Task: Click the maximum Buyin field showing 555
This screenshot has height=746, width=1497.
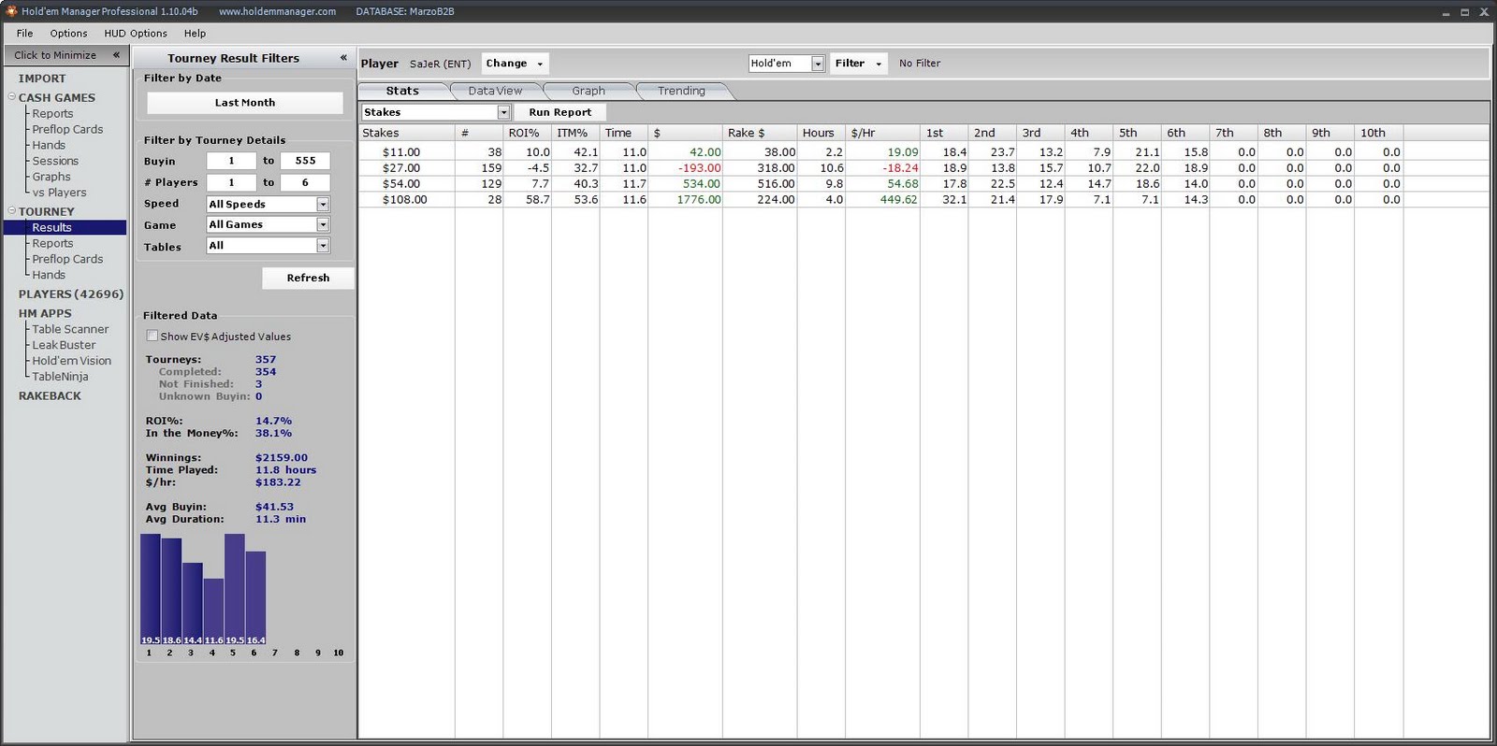Action: (305, 161)
